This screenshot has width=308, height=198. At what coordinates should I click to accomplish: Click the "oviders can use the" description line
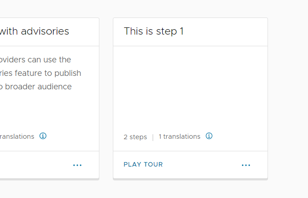point(35,60)
